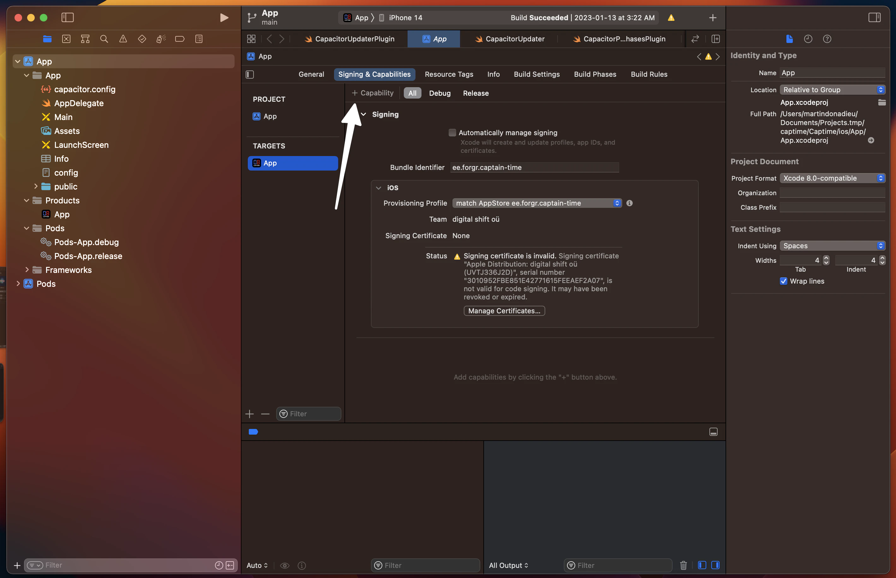Viewport: 896px width, 578px height.
Task: Open the CapacitorUpdaterPlugin file tab
Action: [x=354, y=39]
